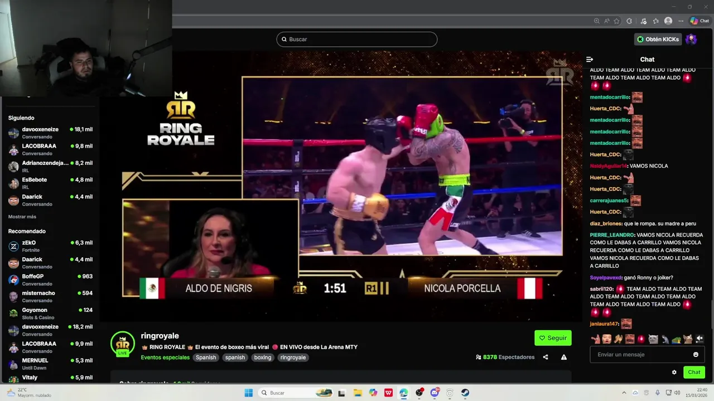Open the browser read aloud icon
The image size is (714, 401).
point(606,21)
